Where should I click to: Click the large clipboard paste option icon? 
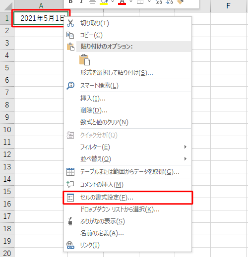[x=84, y=59]
